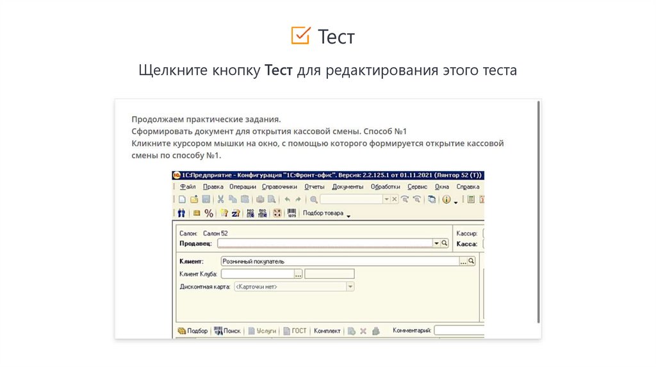The image size is (656, 368).
Task: Click the search magnifier in Клиент field
Action: tap(471, 261)
